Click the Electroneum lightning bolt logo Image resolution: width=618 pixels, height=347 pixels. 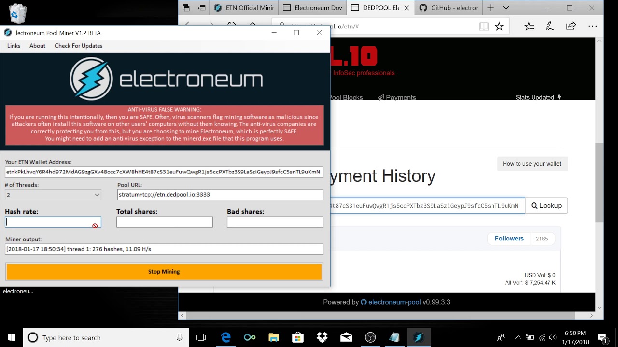91,79
